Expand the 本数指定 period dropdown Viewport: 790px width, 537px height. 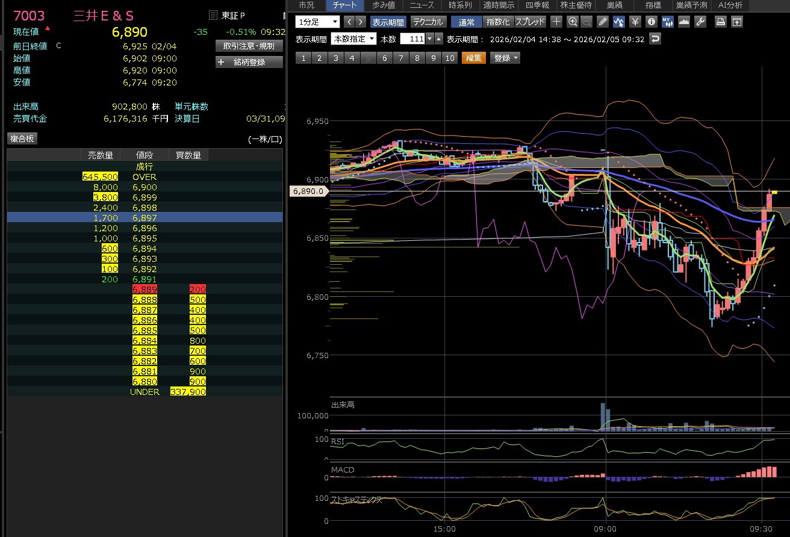pos(354,39)
